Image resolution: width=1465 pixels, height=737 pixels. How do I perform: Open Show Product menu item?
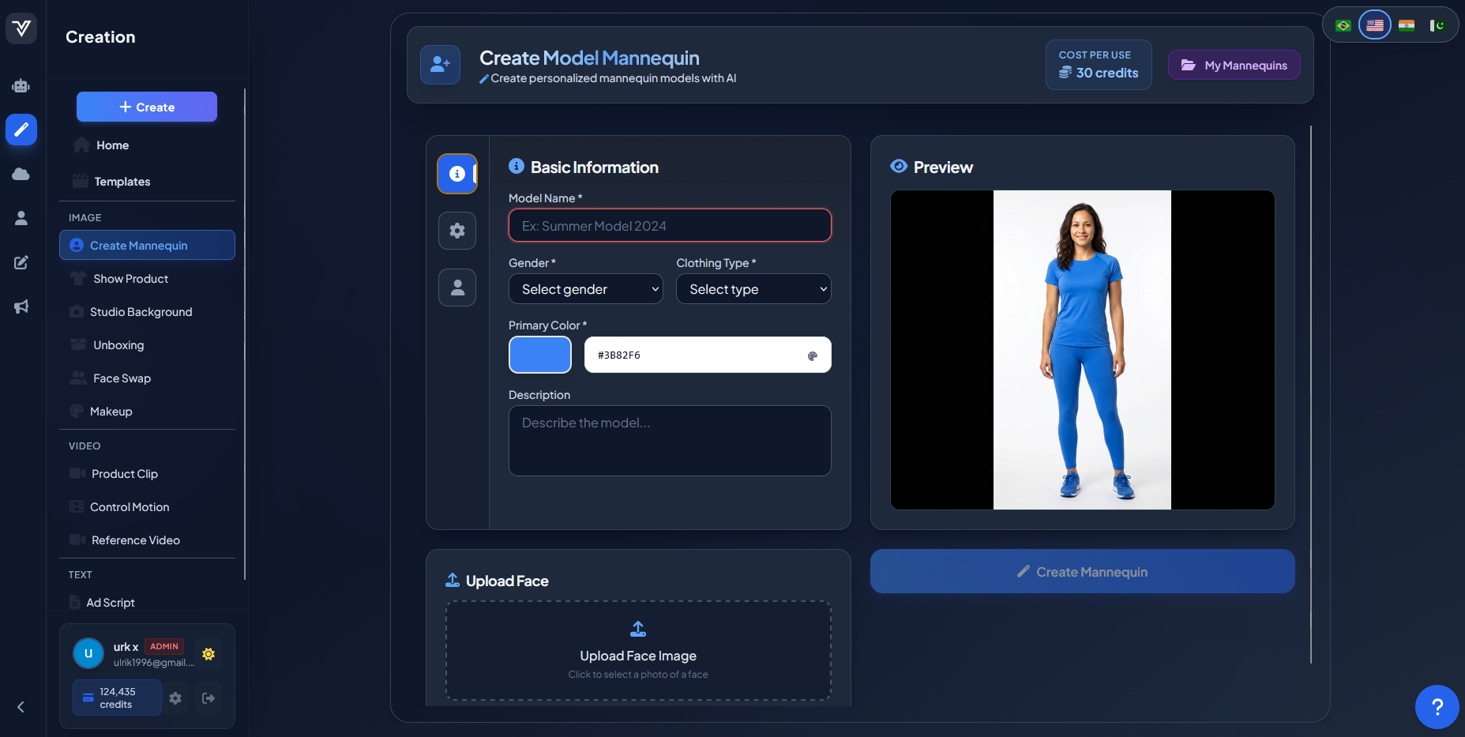click(x=147, y=279)
